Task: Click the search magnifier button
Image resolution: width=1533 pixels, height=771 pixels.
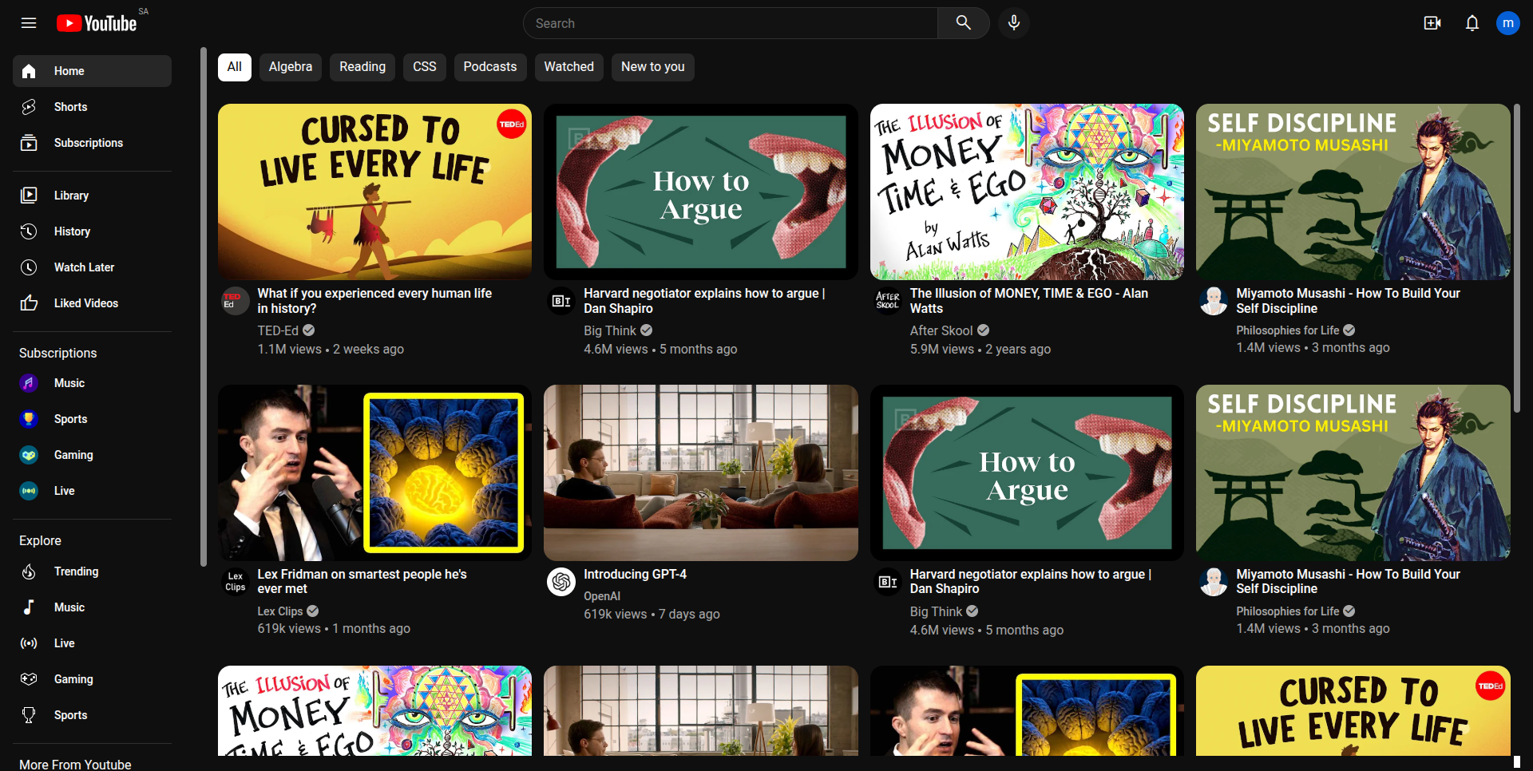Action: [963, 23]
